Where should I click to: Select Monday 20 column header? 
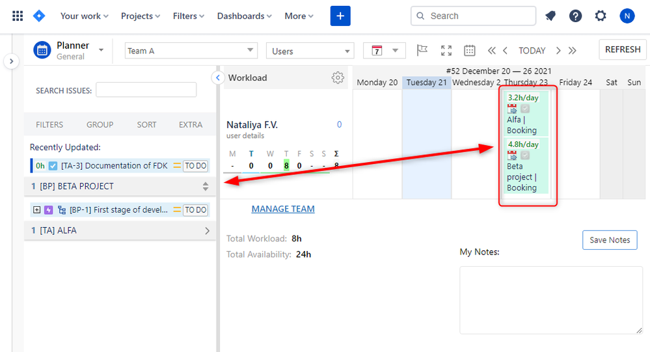377,83
